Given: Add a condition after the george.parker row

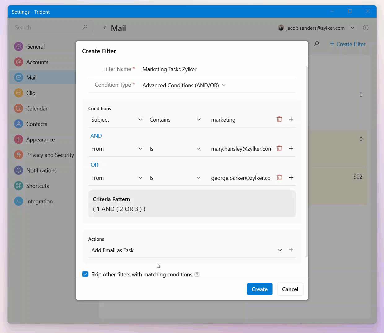Looking at the screenshot, I should click(291, 178).
